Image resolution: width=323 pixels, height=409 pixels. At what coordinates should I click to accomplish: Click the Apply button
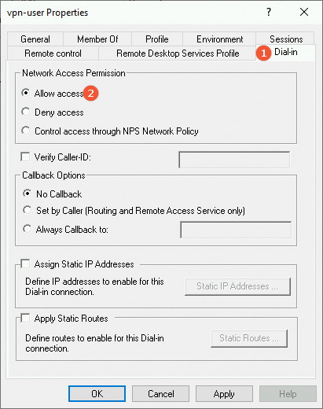224,393
